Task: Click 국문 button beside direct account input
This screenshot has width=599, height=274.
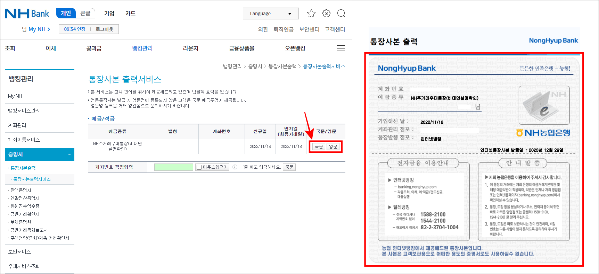Action: [289, 167]
